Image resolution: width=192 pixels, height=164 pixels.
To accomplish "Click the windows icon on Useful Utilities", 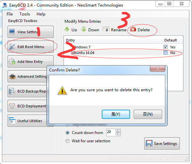I will [12, 121].
